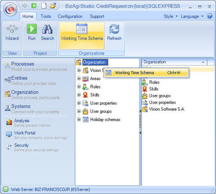Click the Processes module icon
This screenshot has width=216, height=194.
7,66
